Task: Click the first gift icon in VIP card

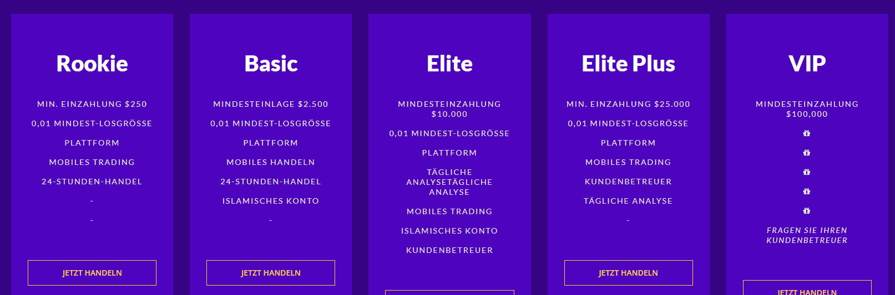Action: [807, 133]
